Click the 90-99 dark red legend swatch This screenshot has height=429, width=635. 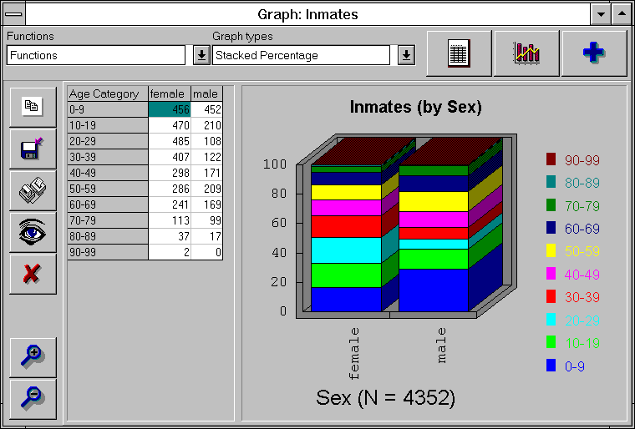[x=551, y=159]
